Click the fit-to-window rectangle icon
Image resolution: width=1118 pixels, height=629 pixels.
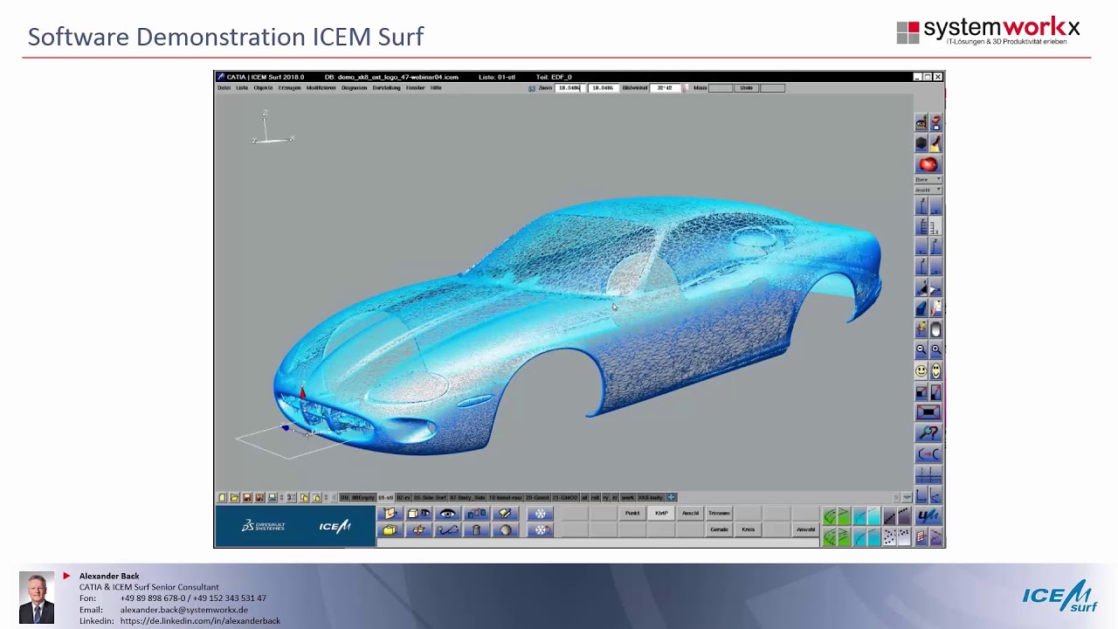click(x=928, y=411)
